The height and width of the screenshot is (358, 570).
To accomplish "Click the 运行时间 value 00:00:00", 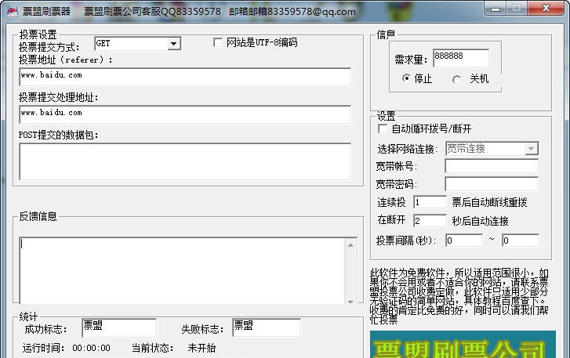I will click(x=91, y=348).
